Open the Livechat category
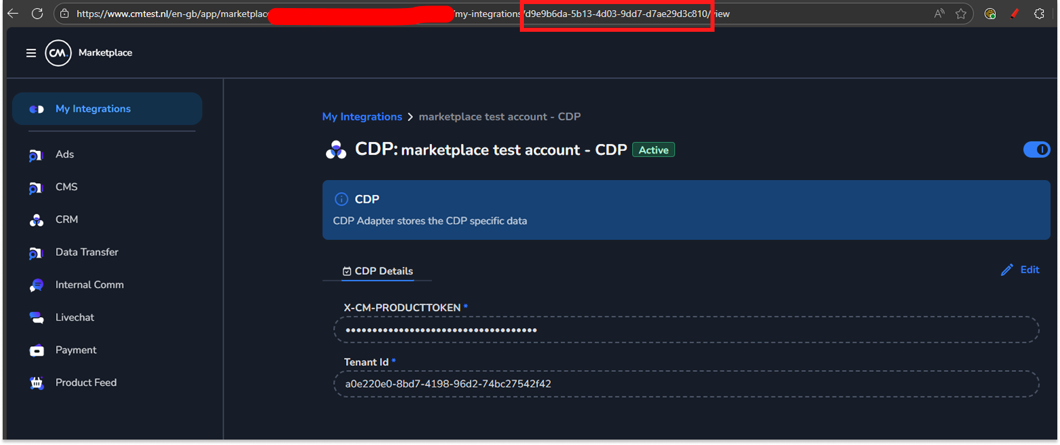This screenshot has width=1060, height=445. pos(76,317)
